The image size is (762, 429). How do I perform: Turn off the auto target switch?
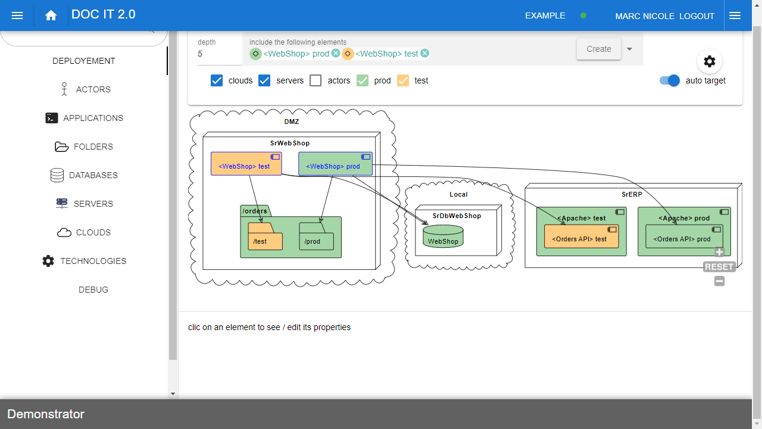(x=670, y=80)
